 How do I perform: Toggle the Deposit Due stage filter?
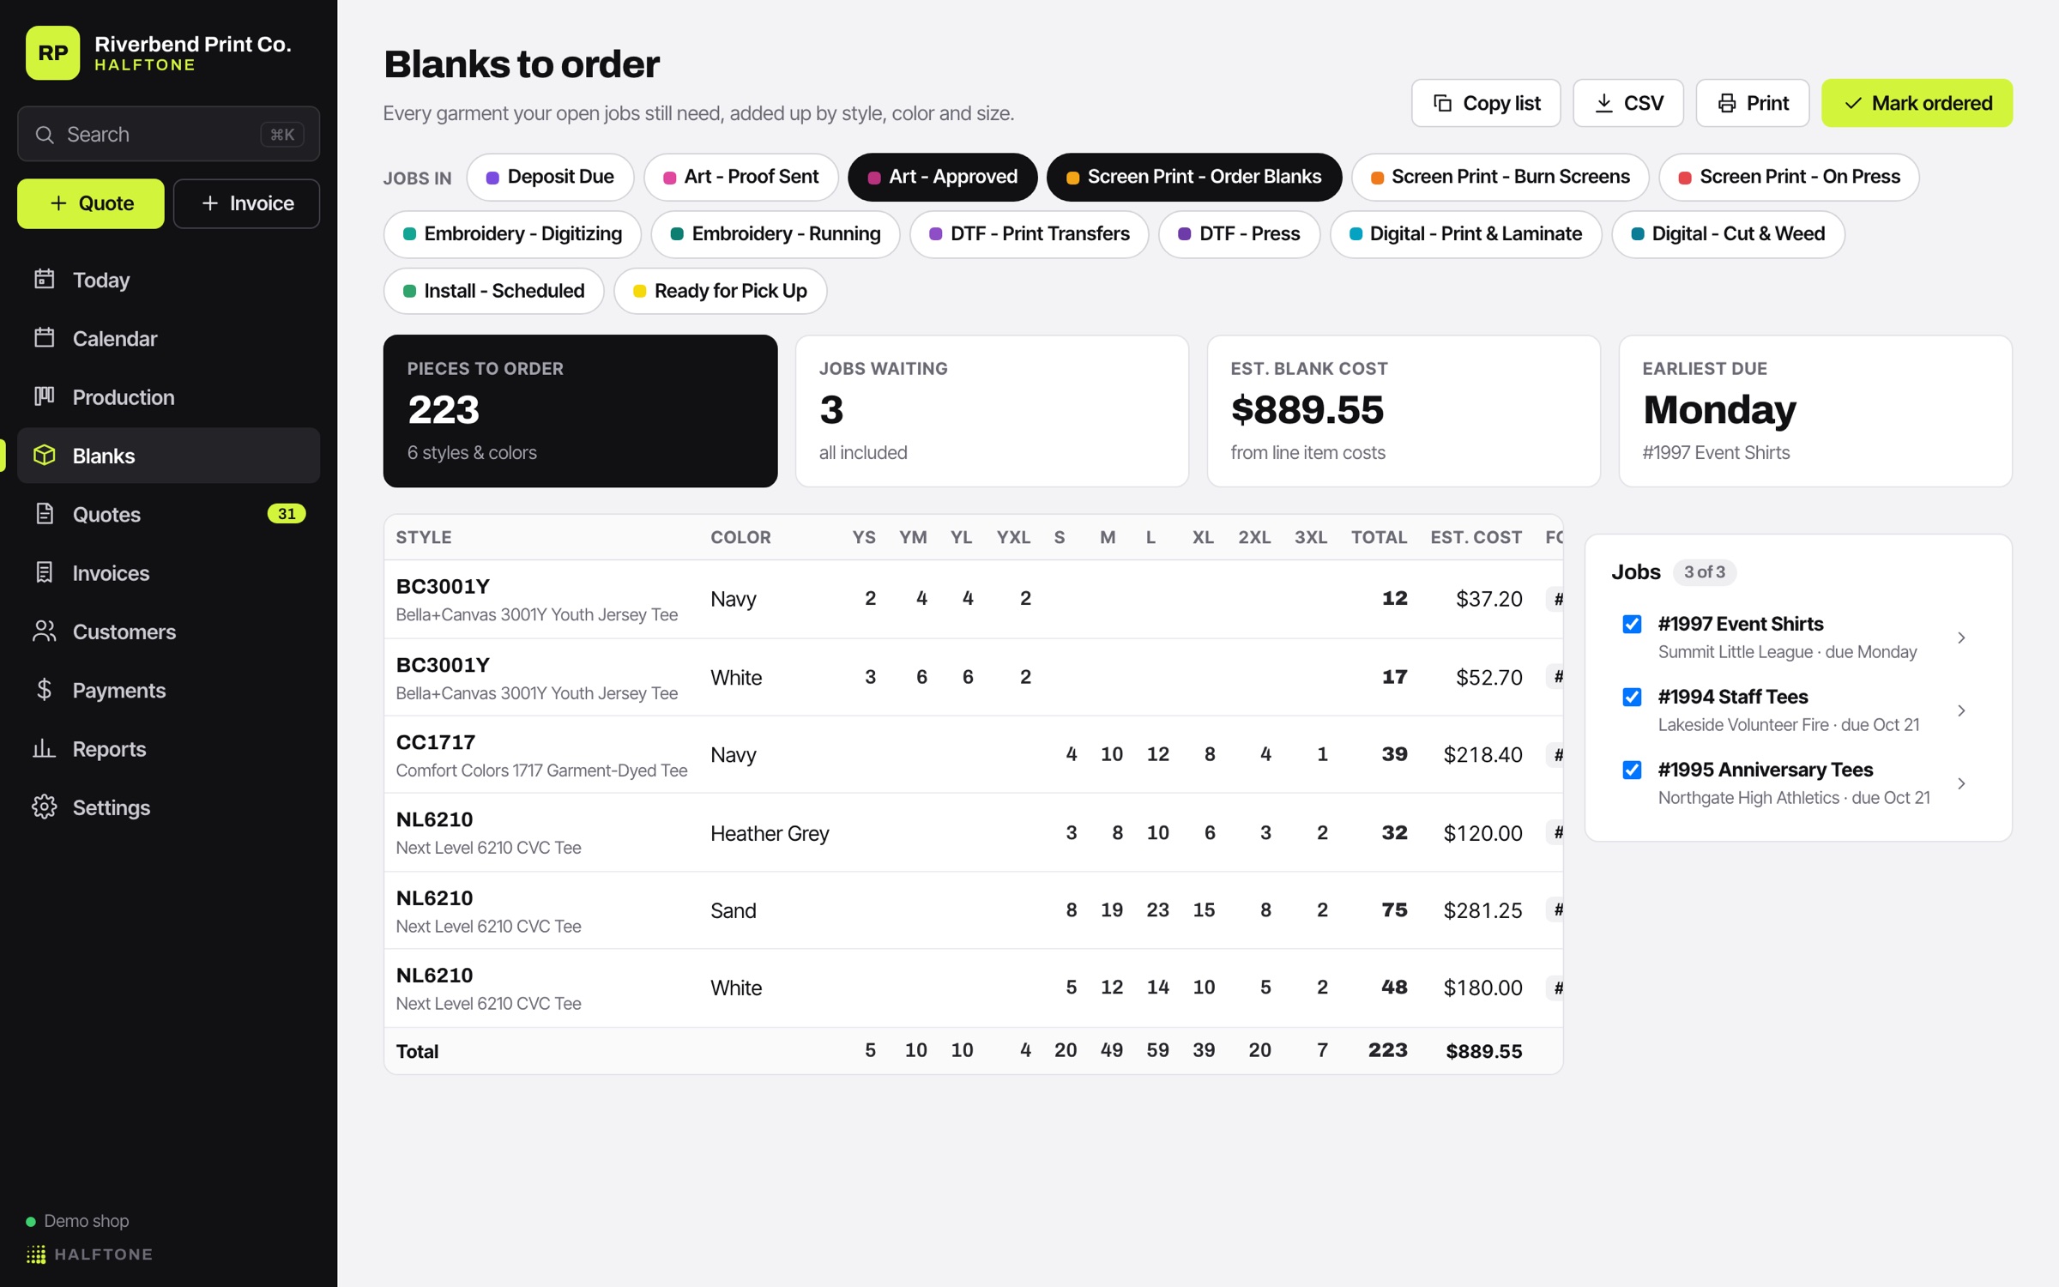coord(550,177)
